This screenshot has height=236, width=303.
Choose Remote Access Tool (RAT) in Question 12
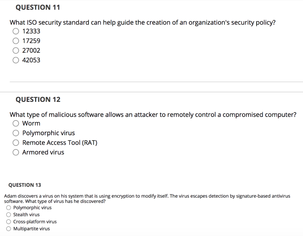pyautogui.click(x=16, y=143)
